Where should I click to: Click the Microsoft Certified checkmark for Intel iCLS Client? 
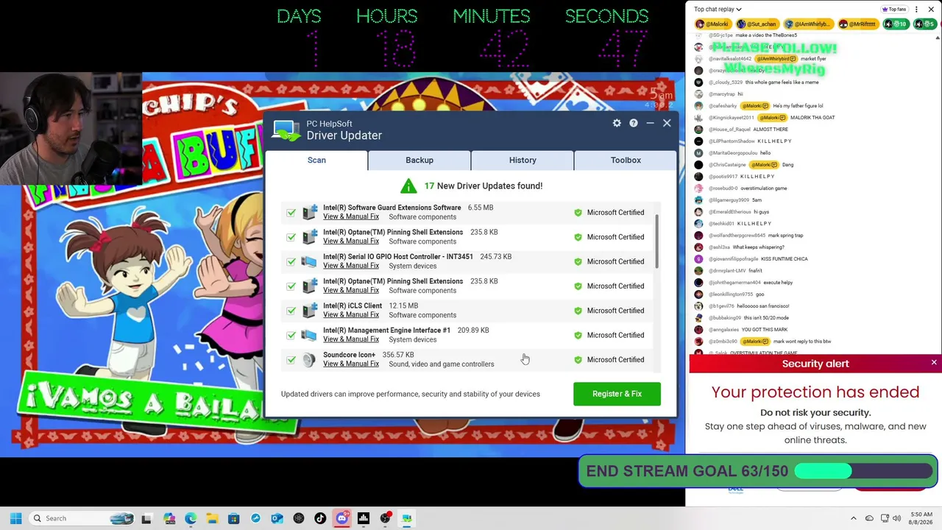click(x=578, y=311)
